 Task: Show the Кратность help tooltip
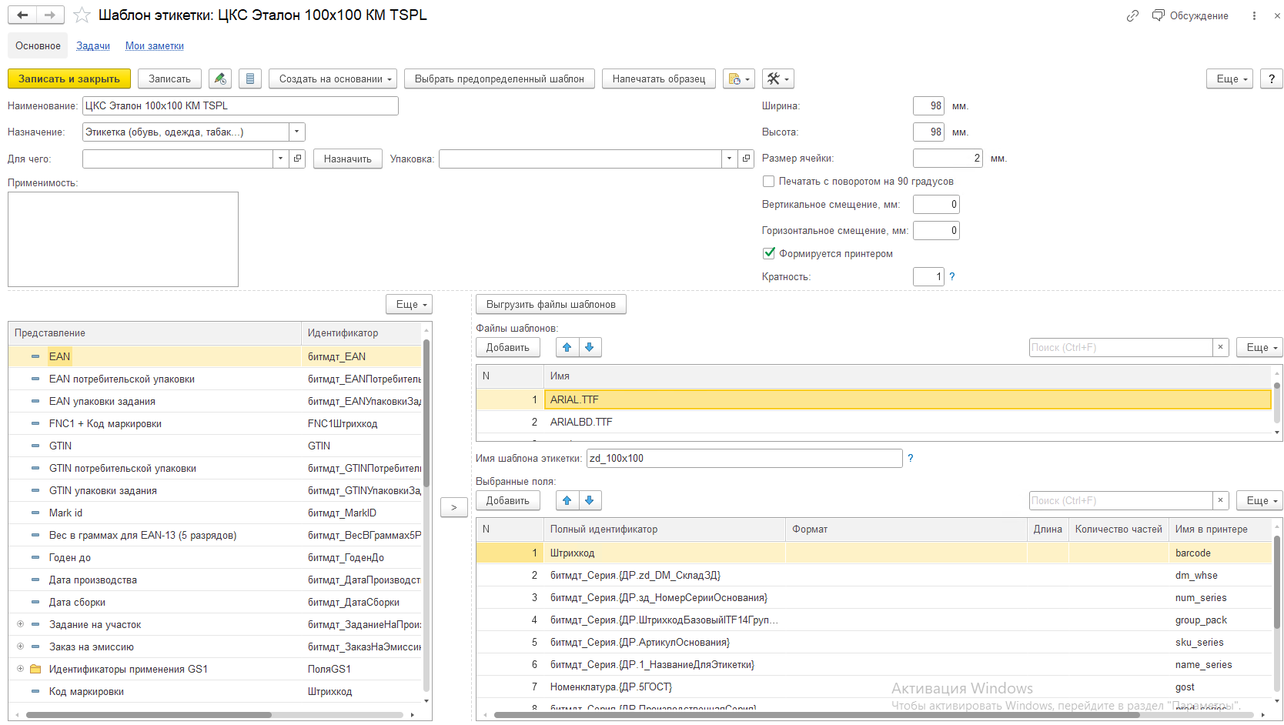click(952, 276)
